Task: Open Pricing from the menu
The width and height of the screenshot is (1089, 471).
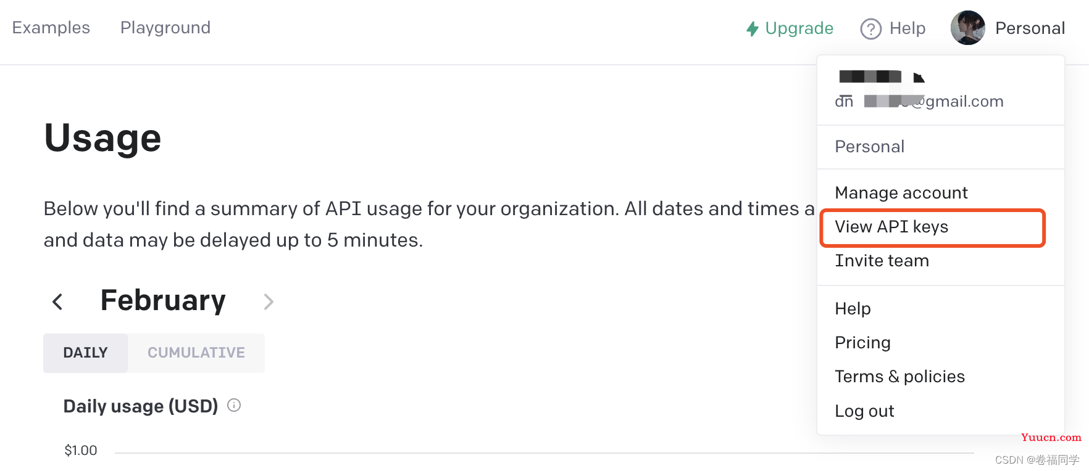Action: click(862, 343)
